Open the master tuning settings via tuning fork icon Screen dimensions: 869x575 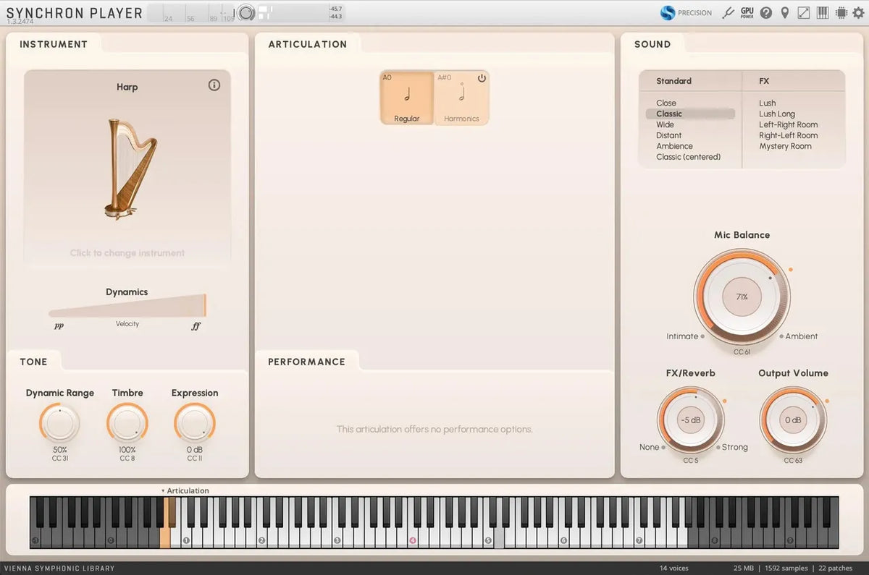[x=728, y=12]
